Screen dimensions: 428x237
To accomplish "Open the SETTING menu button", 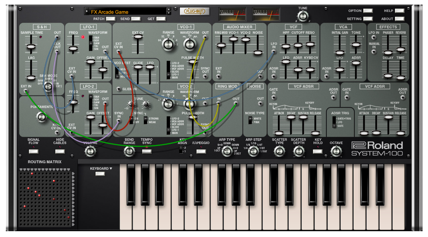I will click(368, 19).
